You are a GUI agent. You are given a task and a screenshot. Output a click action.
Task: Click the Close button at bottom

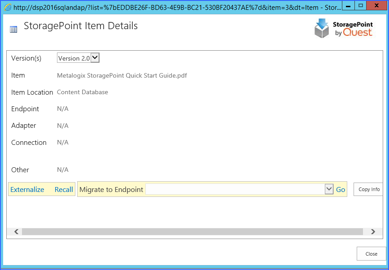pos(372,254)
